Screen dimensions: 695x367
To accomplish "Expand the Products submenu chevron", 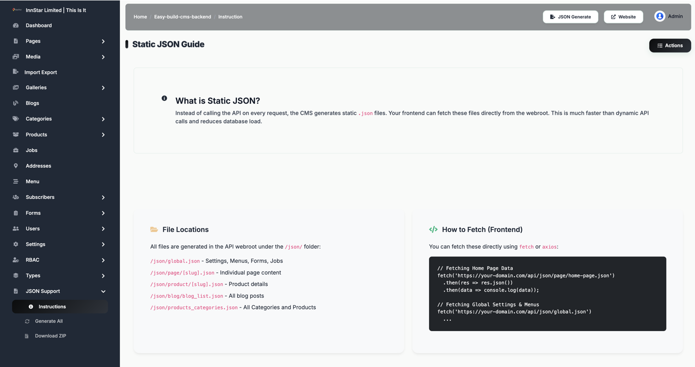I will pos(103,135).
